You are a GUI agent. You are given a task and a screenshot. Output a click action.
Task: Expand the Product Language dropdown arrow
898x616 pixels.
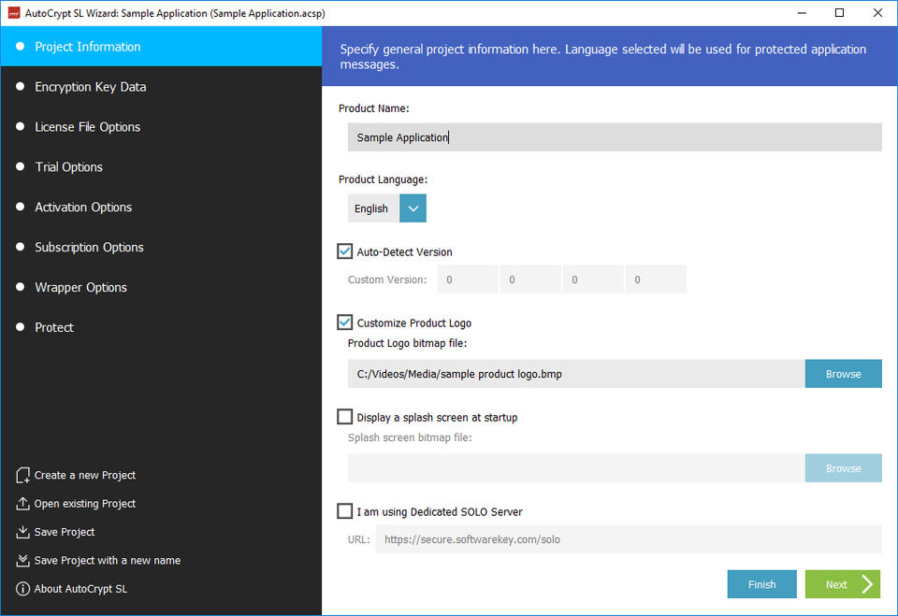click(413, 208)
